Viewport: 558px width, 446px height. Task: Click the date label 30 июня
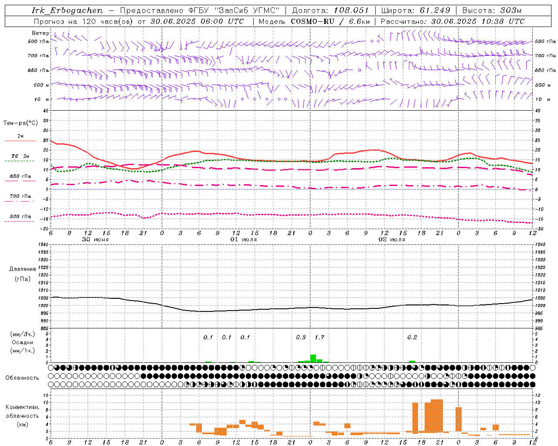[95, 240]
